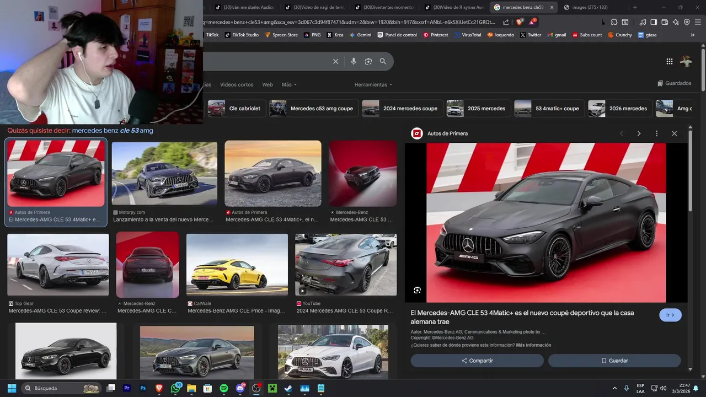Launch Photoshop from the taskbar

pos(143,388)
